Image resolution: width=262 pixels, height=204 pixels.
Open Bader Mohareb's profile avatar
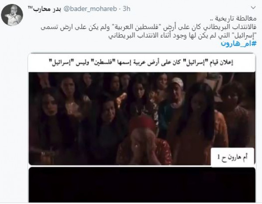(x=12, y=15)
